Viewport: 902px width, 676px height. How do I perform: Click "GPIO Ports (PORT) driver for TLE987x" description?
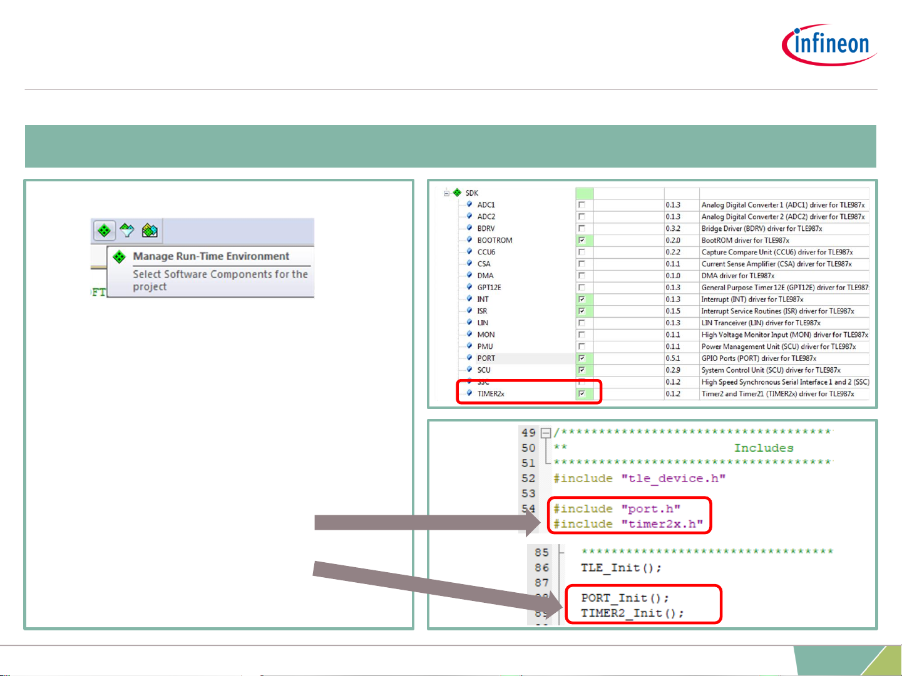pos(759,358)
